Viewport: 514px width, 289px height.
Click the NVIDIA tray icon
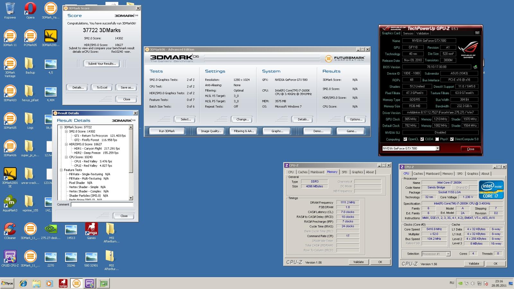click(460, 283)
